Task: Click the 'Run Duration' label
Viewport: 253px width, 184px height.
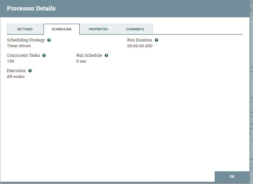Action: (x=140, y=40)
